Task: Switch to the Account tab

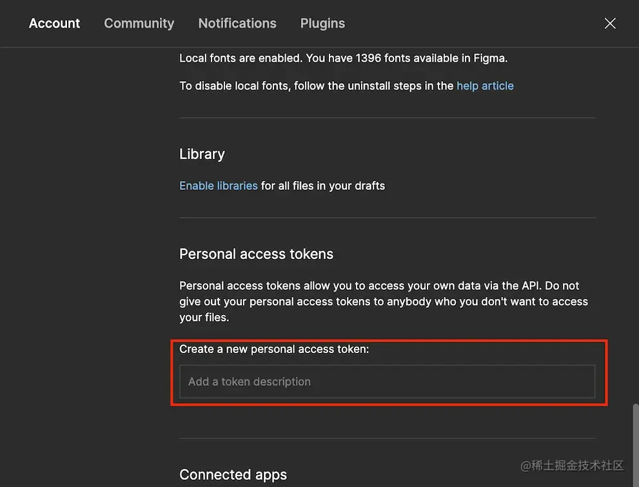Action: point(54,24)
